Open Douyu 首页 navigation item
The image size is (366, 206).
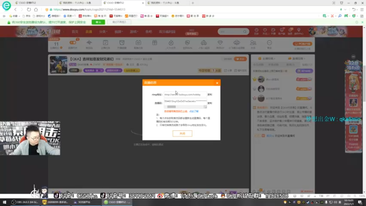(75, 32)
